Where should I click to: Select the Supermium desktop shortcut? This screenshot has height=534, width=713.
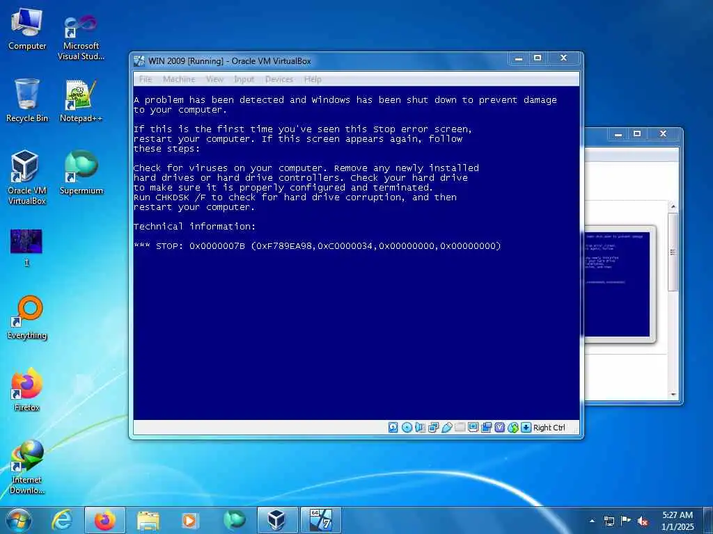point(81,172)
